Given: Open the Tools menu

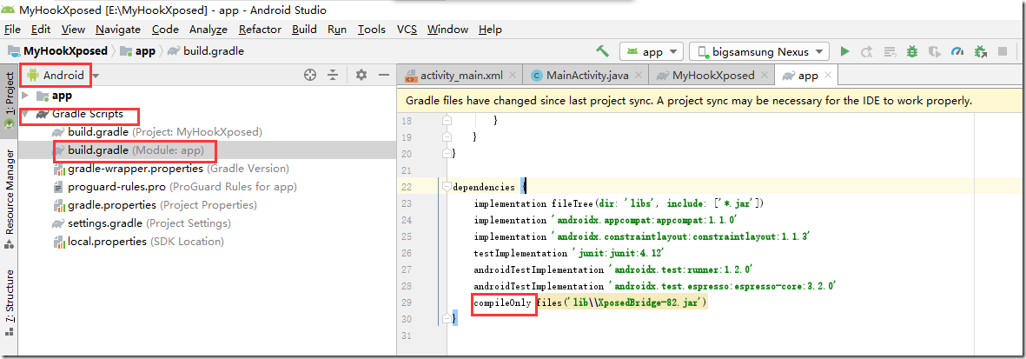Looking at the screenshot, I should 372,30.
